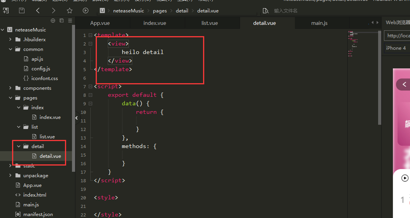
Task: Open manifest.json in the file tree
Action: [38, 214]
